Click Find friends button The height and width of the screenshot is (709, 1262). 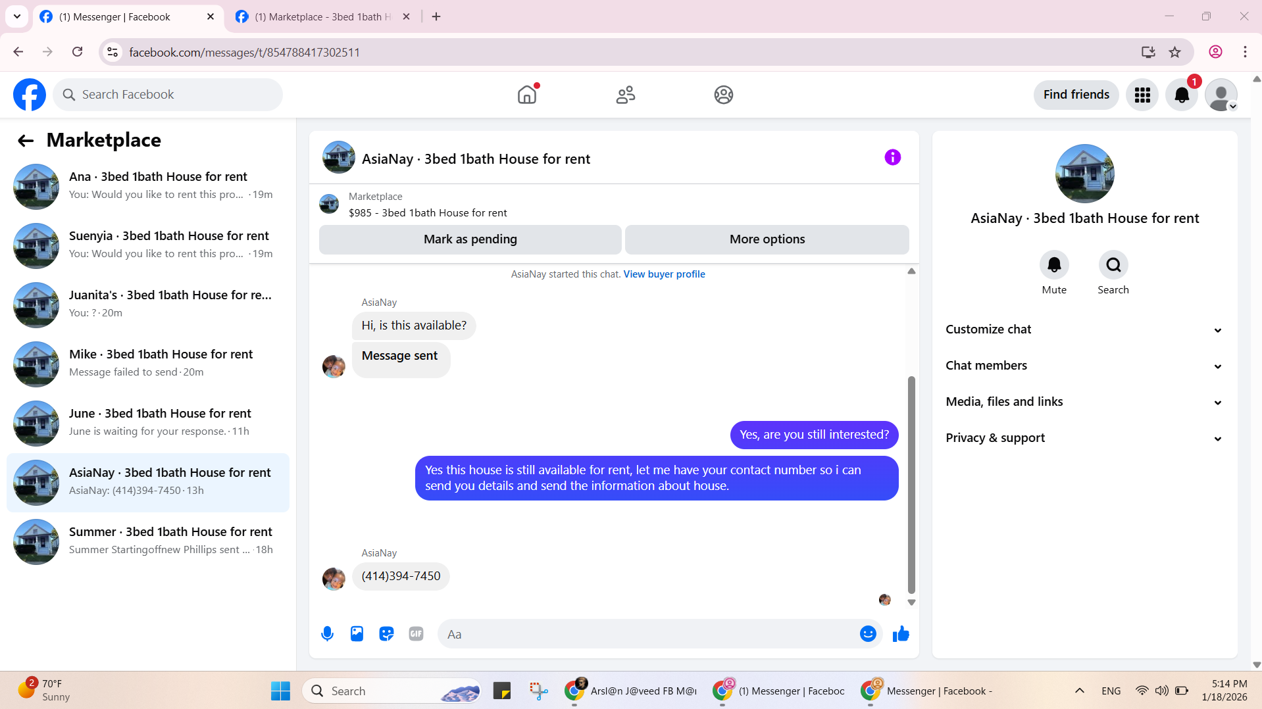coord(1076,95)
